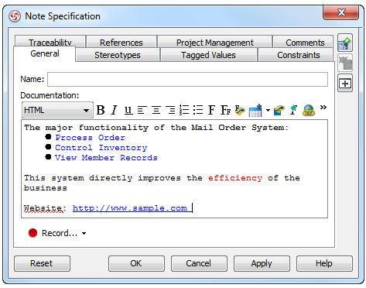
Task: Click the Visual Paradigm logo in title bar
Action: click(15, 16)
